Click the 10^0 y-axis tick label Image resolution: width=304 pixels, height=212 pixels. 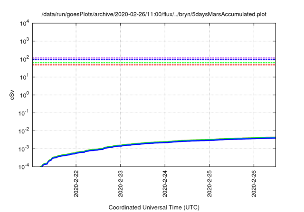(x=24, y=95)
